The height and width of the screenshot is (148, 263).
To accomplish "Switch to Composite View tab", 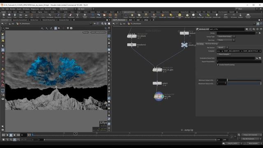I will click(64, 20).
